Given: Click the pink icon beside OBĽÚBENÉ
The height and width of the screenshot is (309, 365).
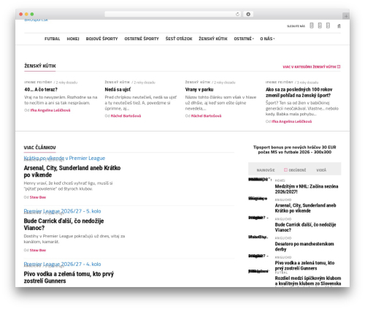Looking at the screenshot, I should click(x=285, y=169).
